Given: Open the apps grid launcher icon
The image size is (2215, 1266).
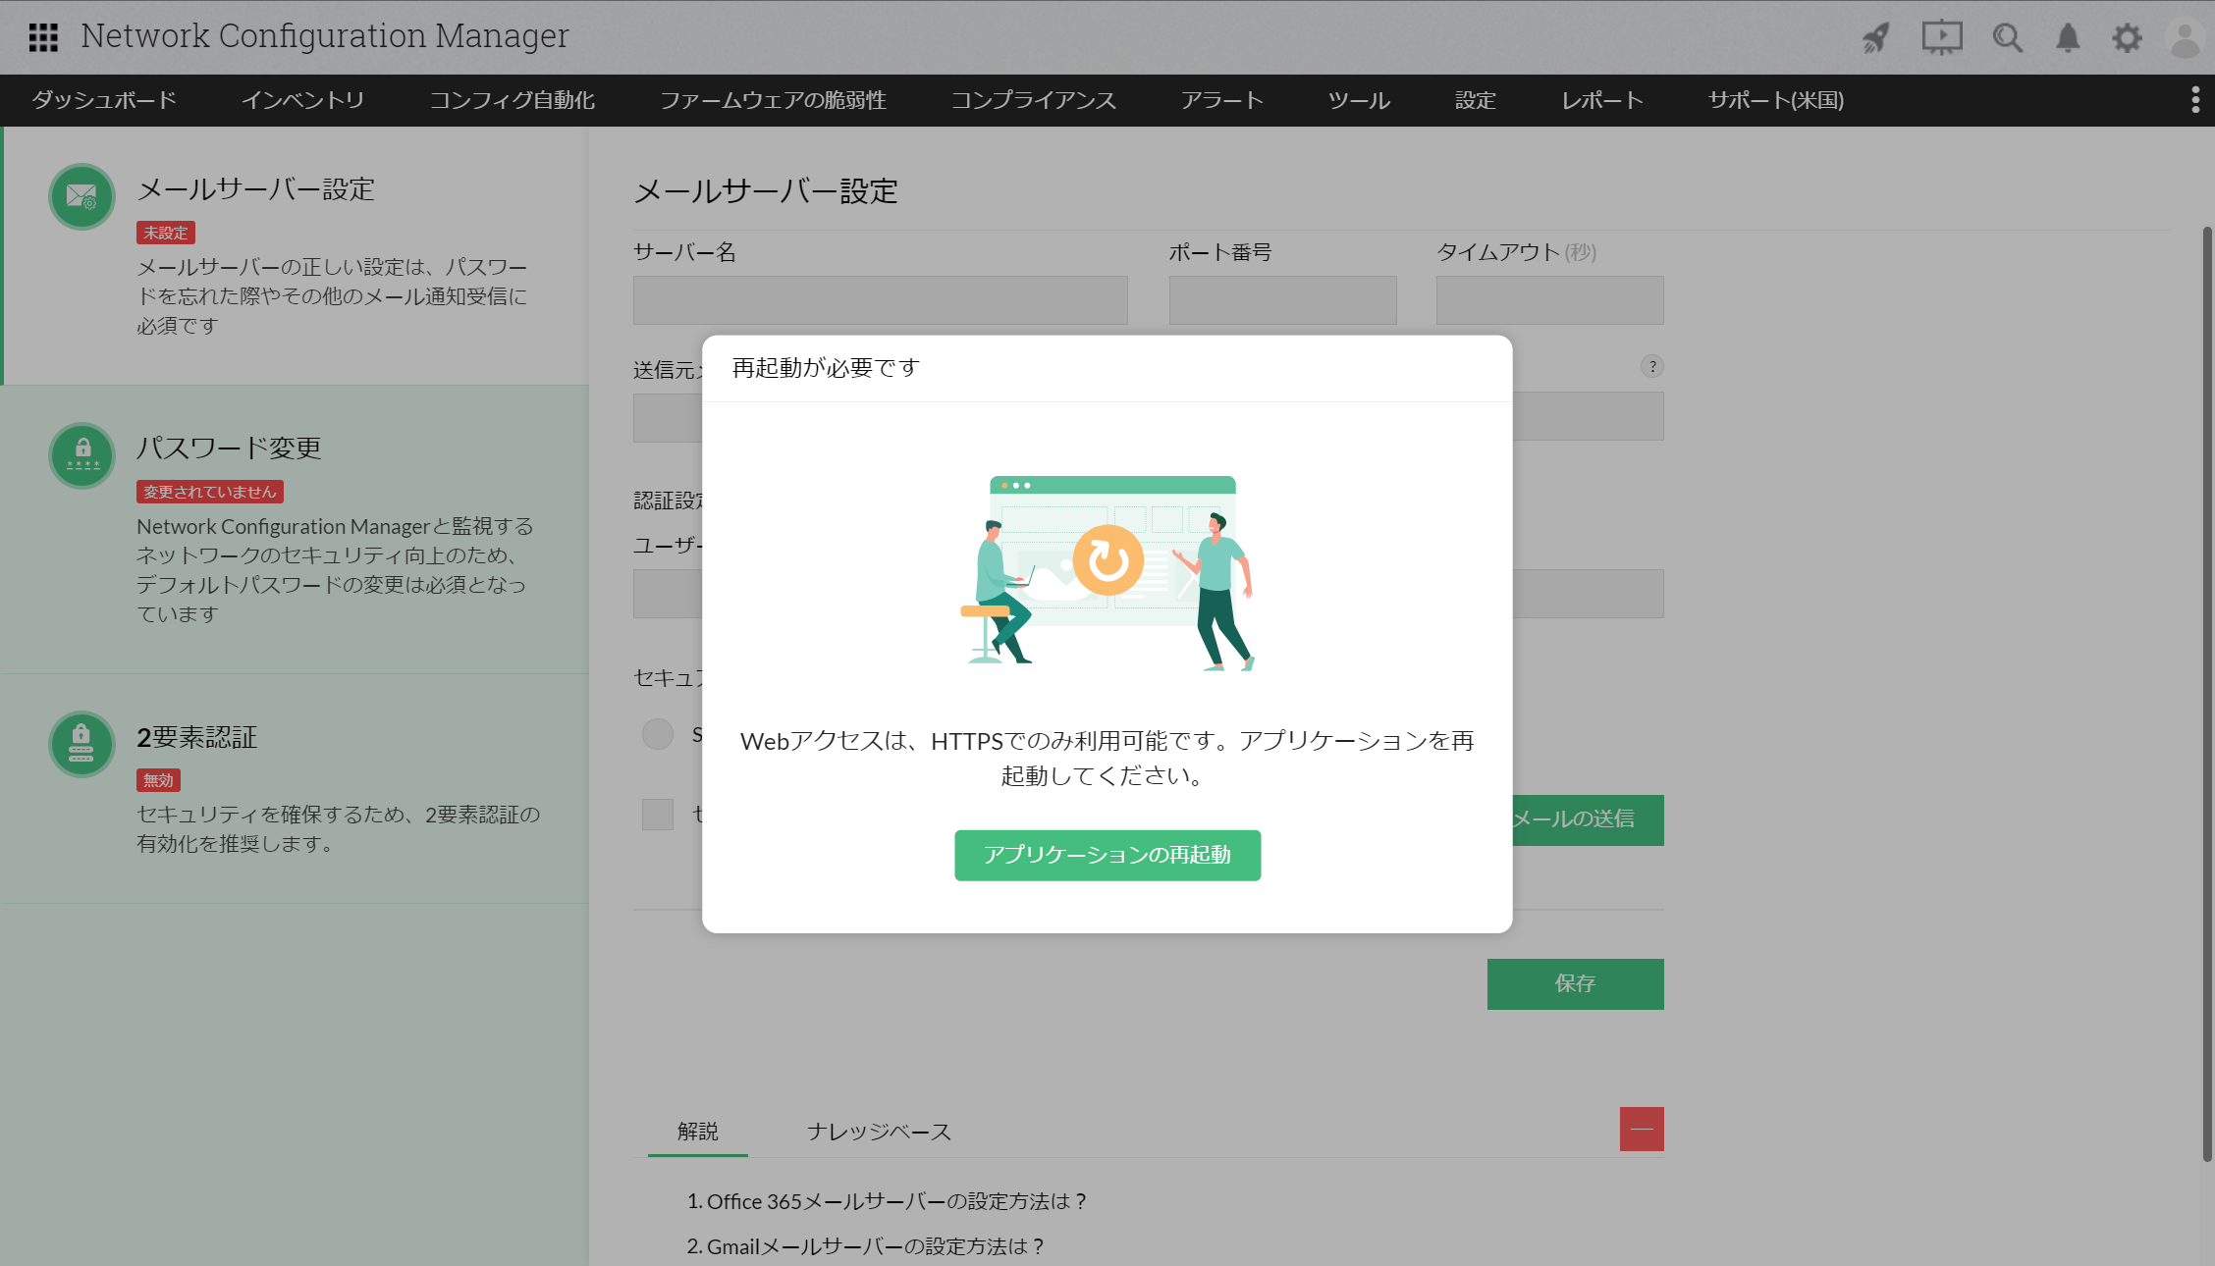Looking at the screenshot, I should click(x=43, y=37).
